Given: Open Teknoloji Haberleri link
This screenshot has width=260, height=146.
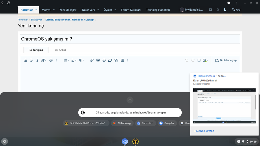Looking at the screenshot, I should (158, 10).
